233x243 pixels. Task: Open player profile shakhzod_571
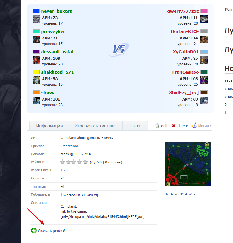pos(58,72)
